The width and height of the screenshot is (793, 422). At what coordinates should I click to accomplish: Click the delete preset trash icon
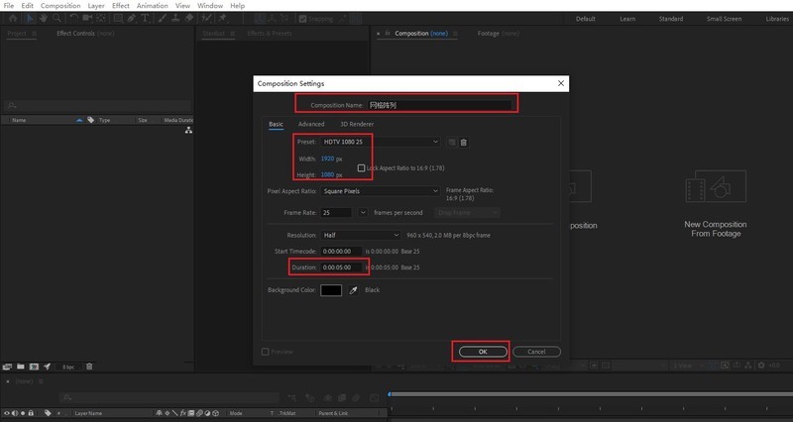pos(463,143)
